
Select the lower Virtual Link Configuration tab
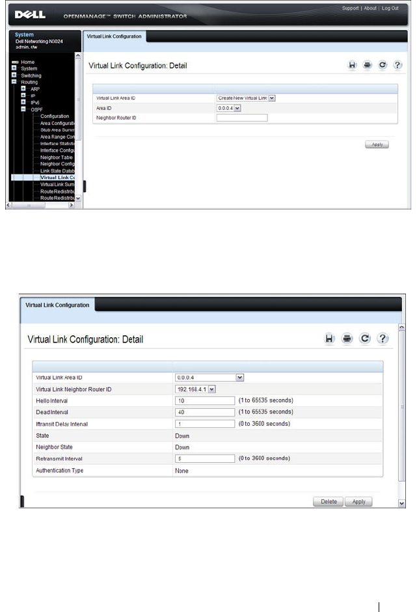point(57,305)
